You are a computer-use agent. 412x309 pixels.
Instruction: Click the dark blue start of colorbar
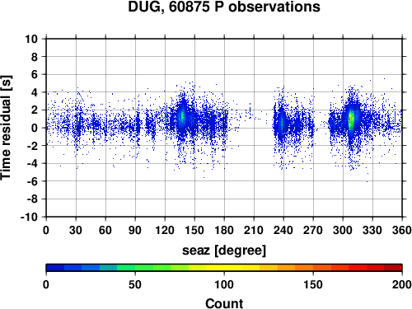pyautogui.click(x=55, y=268)
